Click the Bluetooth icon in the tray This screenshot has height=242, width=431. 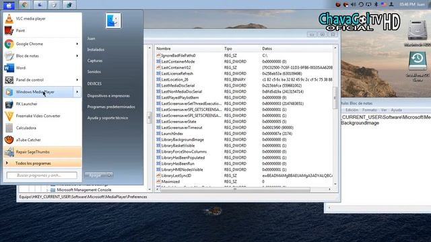(376, 5)
